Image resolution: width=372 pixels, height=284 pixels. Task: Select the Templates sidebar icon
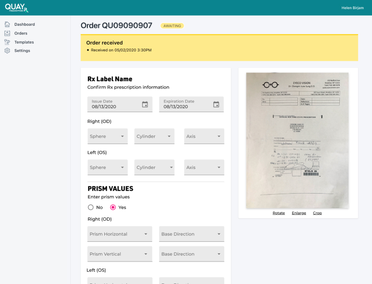pos(6,42)
